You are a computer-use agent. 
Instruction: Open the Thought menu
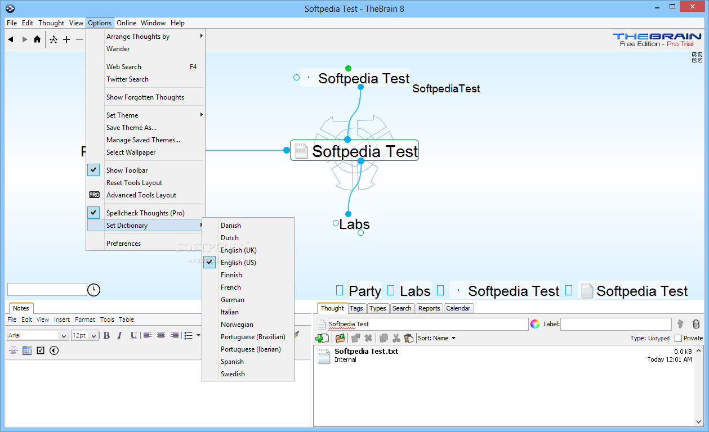coord(51,23)
